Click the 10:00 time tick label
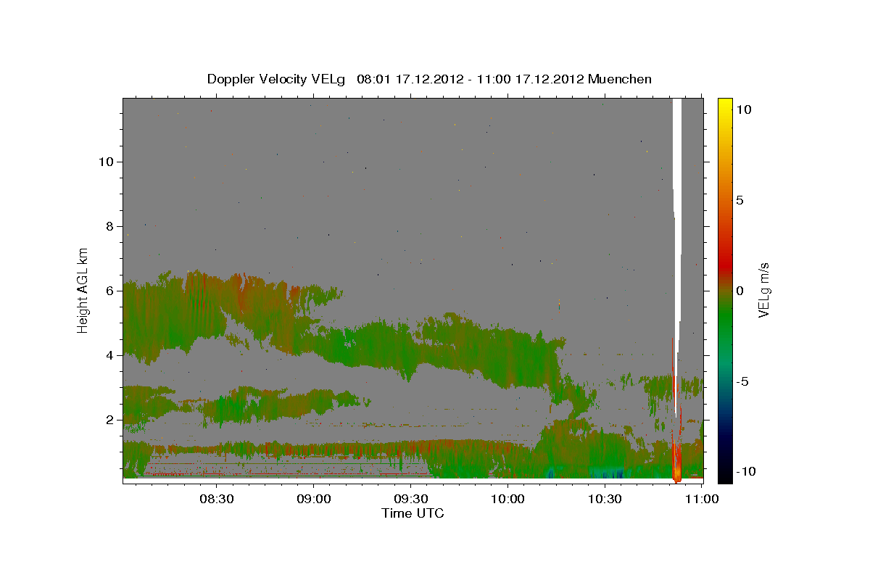Image resolution: width=870 pixels, height=580 pixels. 507,499
